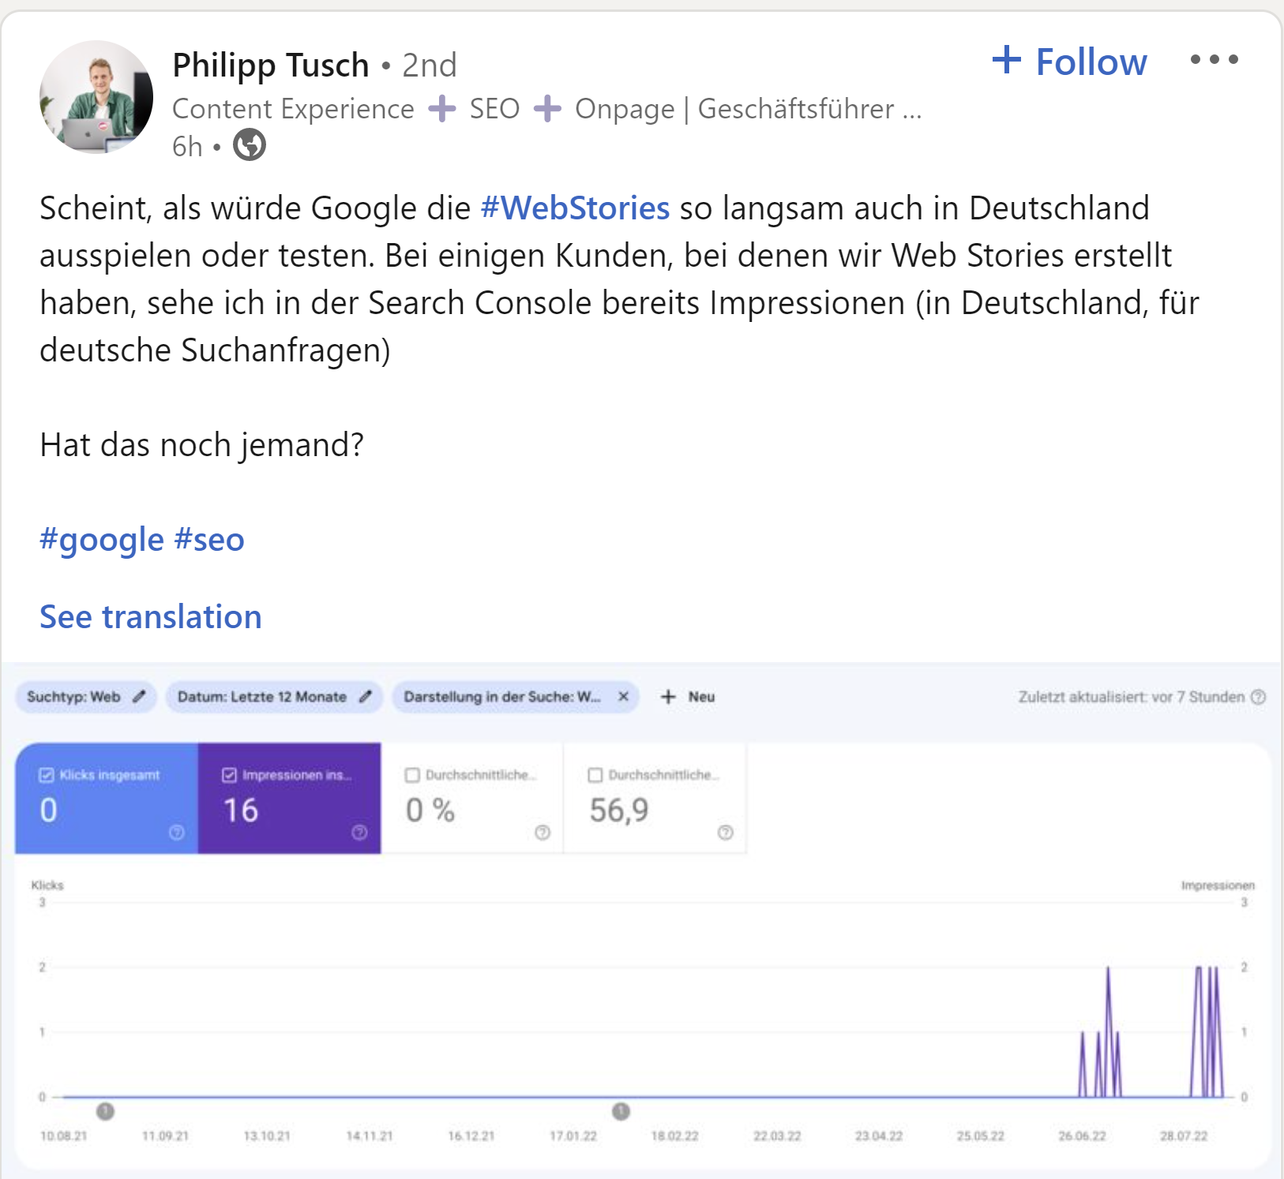Screen dimensions: 1284x1179
Task: Edit the "Suchtyp: Web" filter via pencil icon
Action: 141,697
